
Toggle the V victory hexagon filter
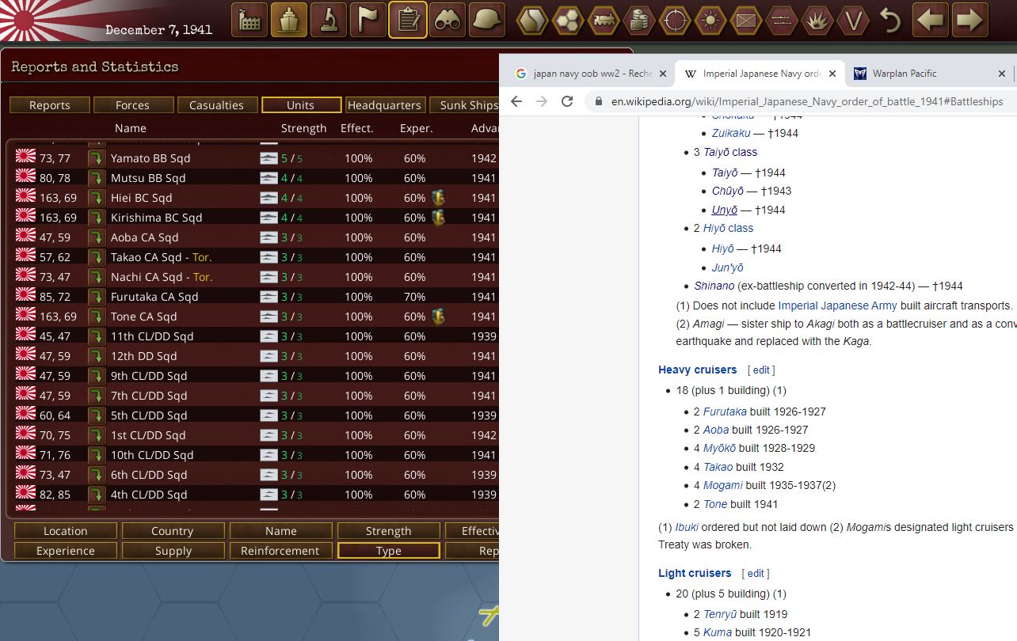click(852, 20)
